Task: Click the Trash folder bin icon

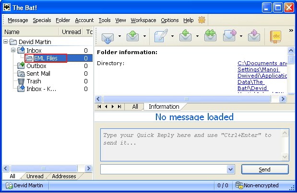Action: (21, 81)
